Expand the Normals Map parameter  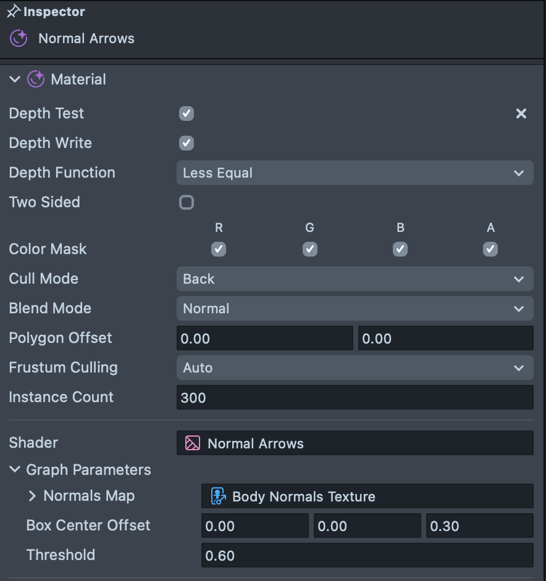coord(32,497)
